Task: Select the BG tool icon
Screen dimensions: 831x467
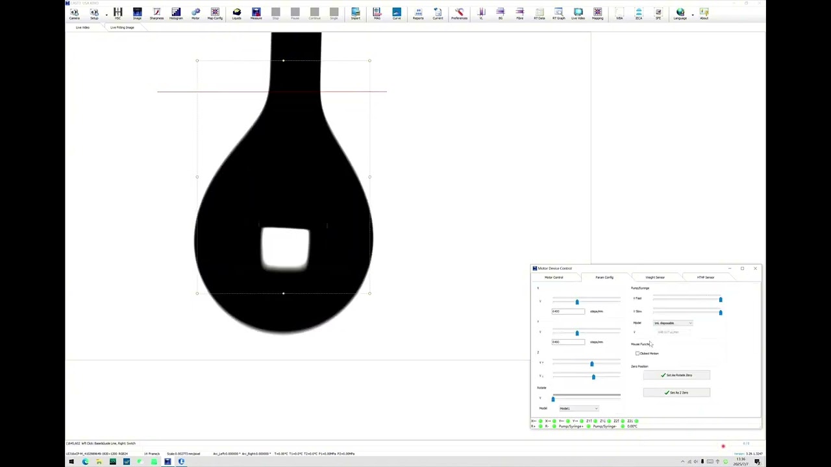Action: [500, 13]
